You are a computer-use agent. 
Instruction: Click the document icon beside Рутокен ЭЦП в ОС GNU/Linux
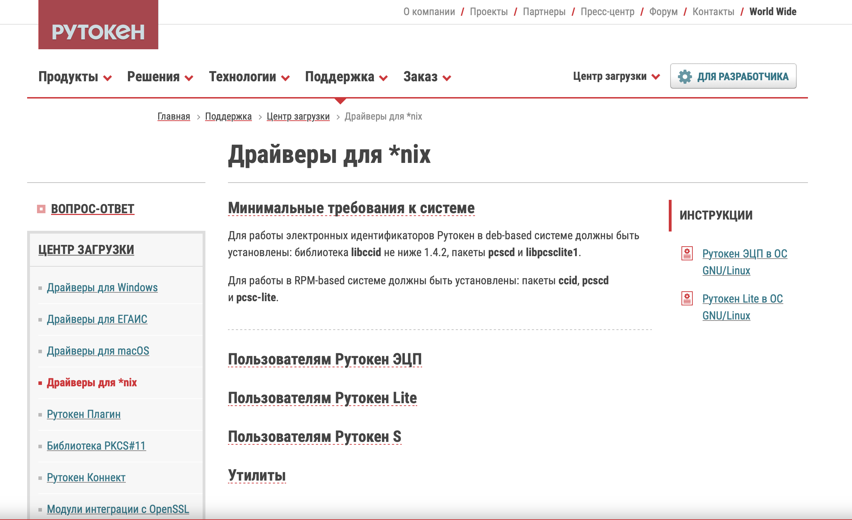(687, 253)
